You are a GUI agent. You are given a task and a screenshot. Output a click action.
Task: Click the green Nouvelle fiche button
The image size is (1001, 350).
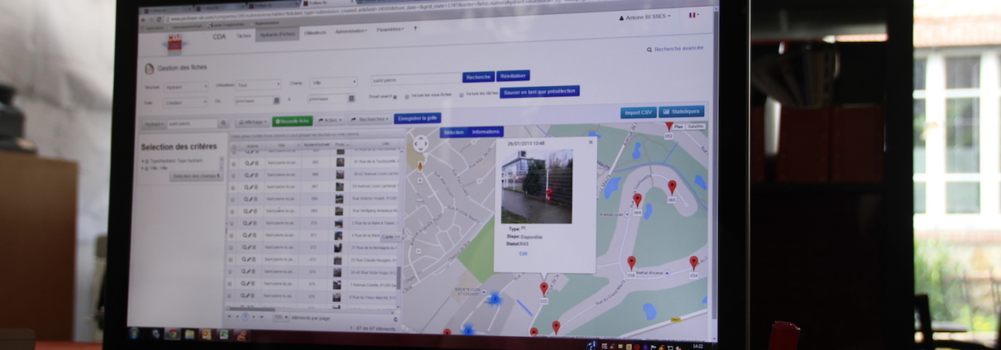[x=293, y=122]
